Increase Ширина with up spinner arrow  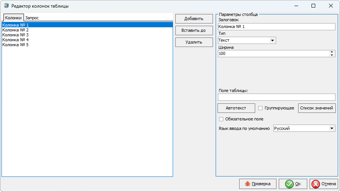pyautogui.click(x=332, y=52)
